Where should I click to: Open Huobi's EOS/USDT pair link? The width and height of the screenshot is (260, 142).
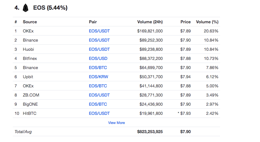[99, 49]
